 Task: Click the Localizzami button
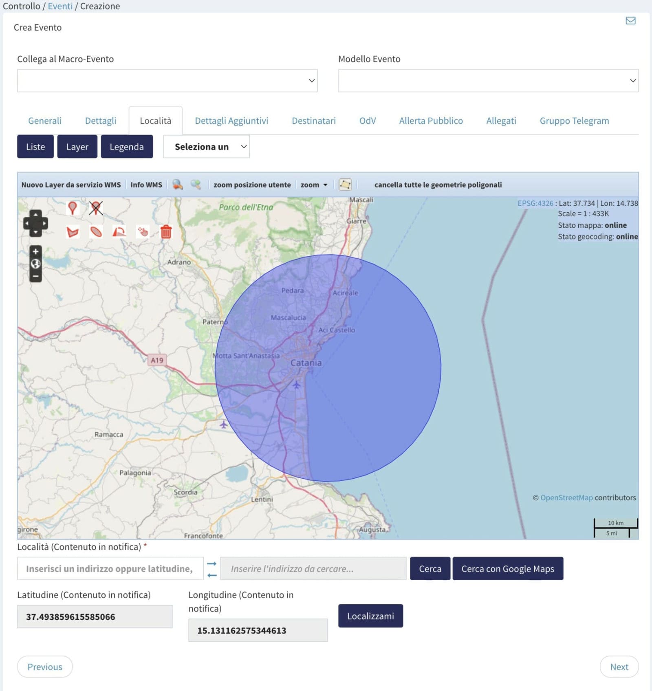[x=370, y=616]
